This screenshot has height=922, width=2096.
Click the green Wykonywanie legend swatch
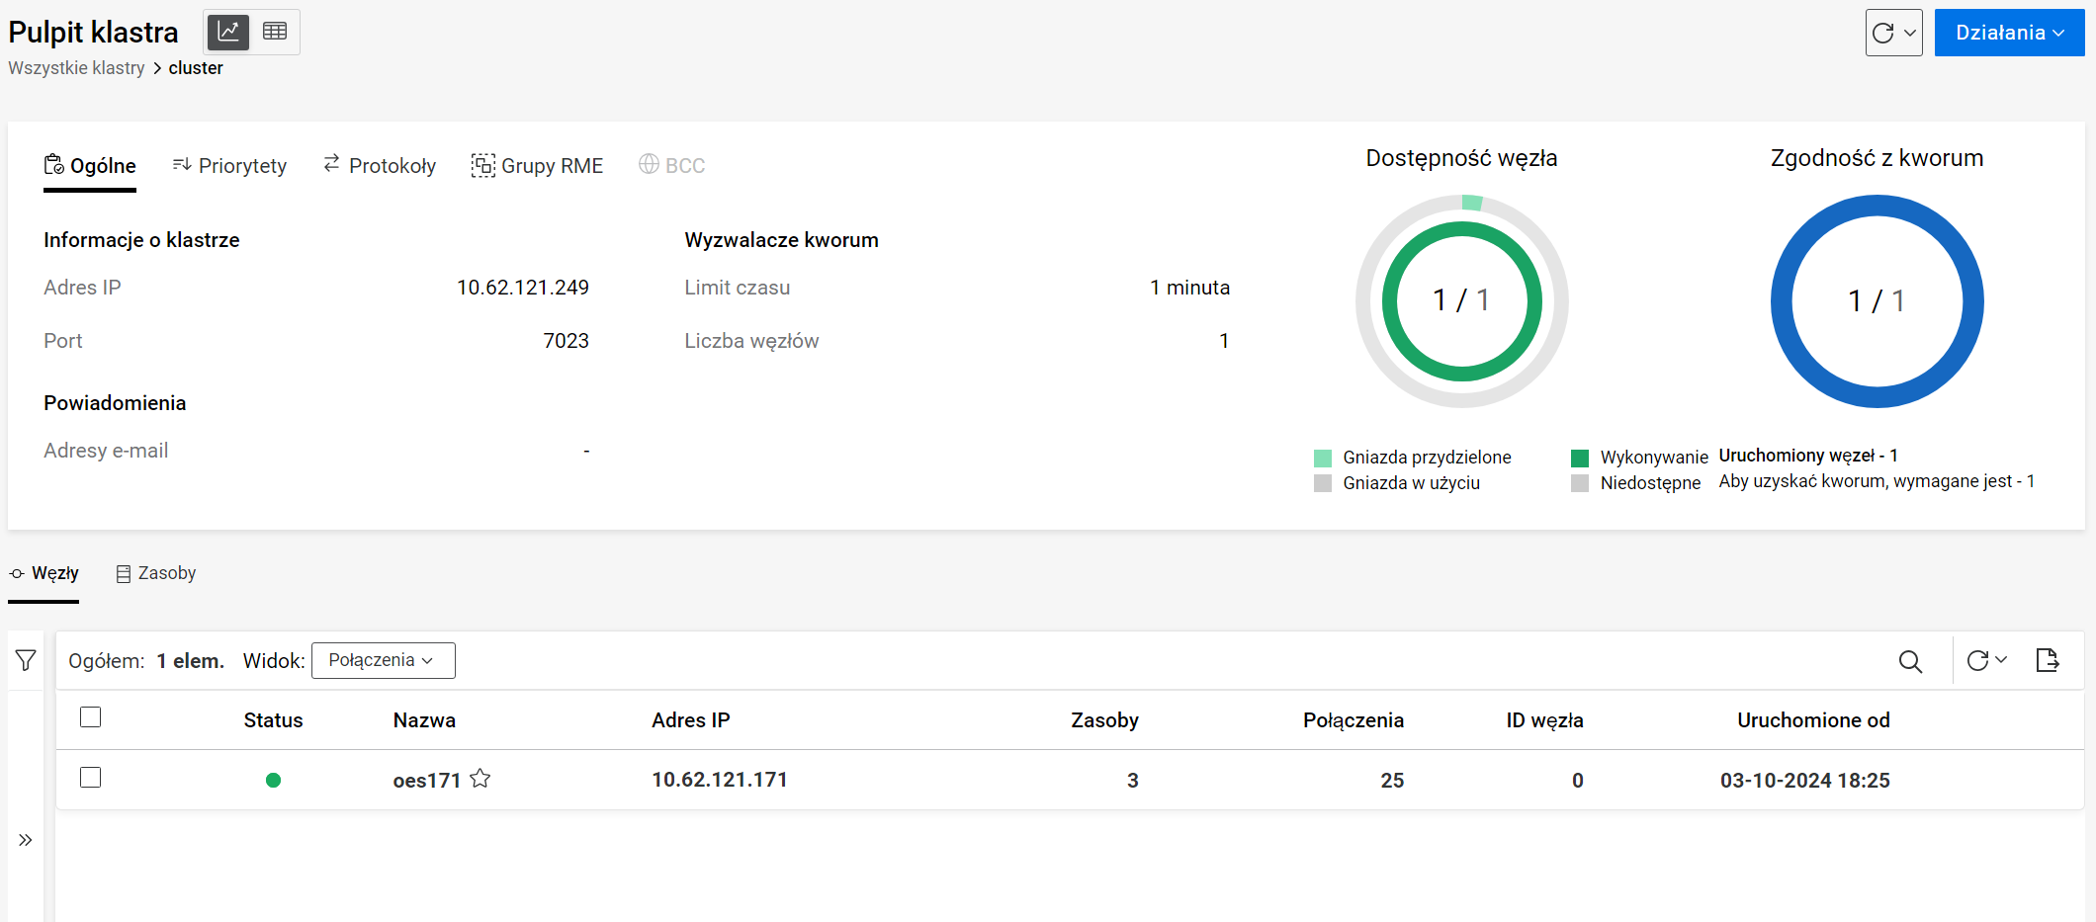coord(1580,458)
